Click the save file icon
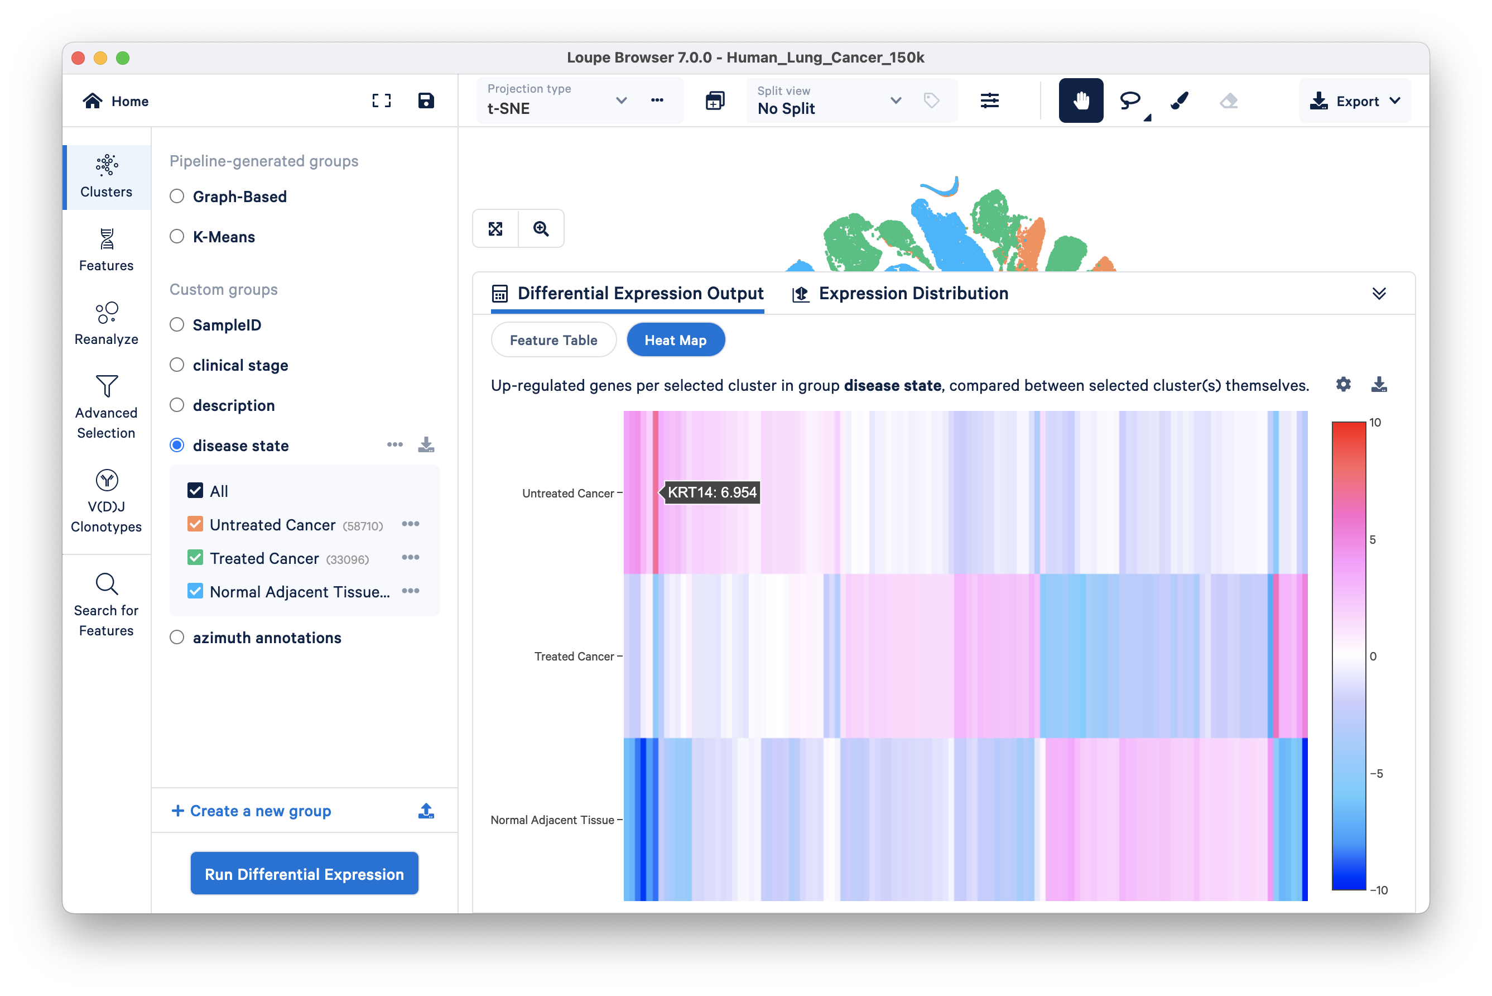The image size is (1492, 996). (x=425, y=100)
